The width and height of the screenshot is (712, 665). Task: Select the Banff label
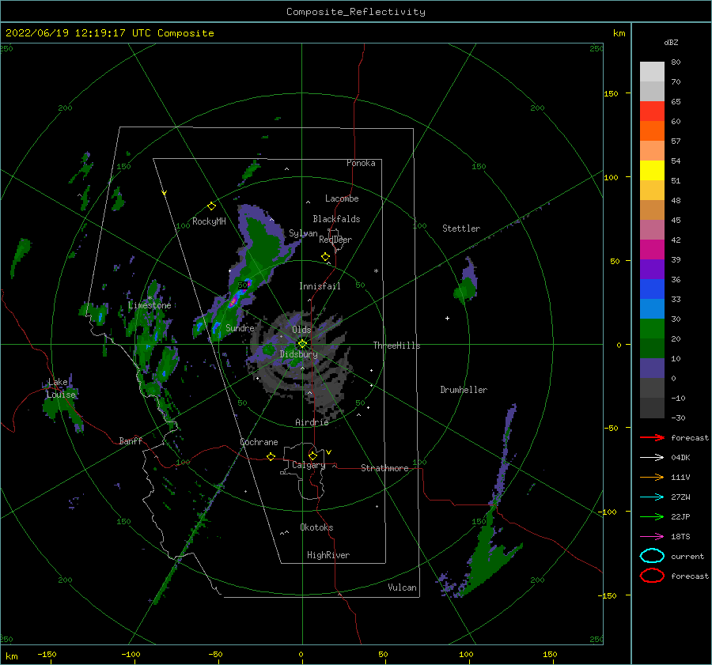pyautogui.click(x=131, y=440)
